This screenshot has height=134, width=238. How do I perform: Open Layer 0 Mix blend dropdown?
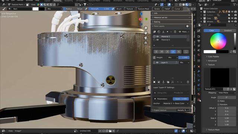click(x=184, y=63)
